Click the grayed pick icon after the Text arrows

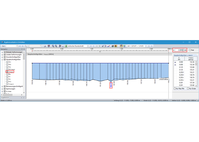point(26,46)
